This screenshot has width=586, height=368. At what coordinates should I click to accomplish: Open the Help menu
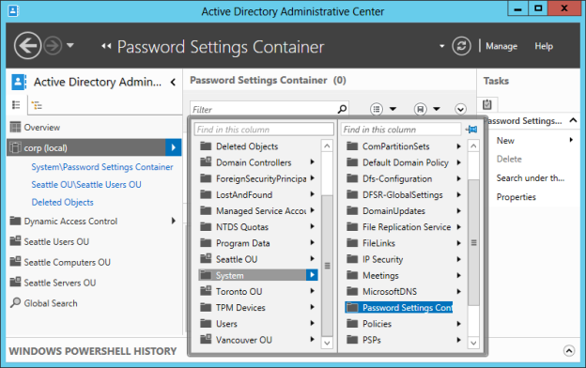544,46
